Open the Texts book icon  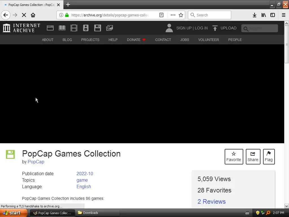click(62, 28)
